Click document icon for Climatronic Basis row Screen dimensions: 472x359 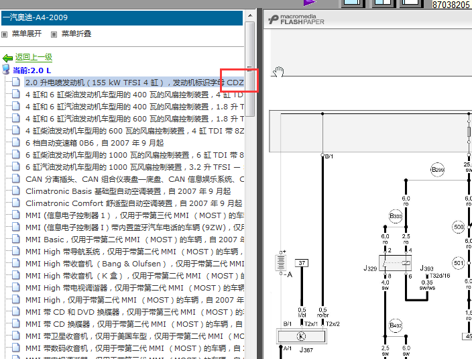[x=15, y=191]
